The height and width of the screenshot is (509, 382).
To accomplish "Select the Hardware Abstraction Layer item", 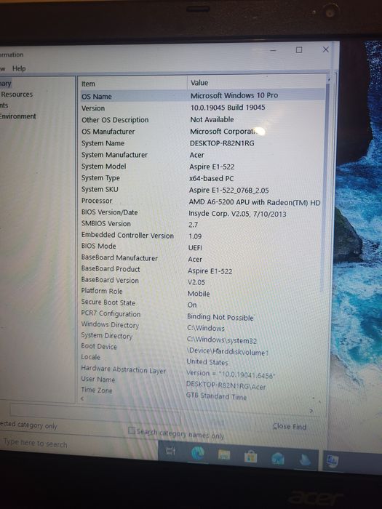I will [123, 369].
